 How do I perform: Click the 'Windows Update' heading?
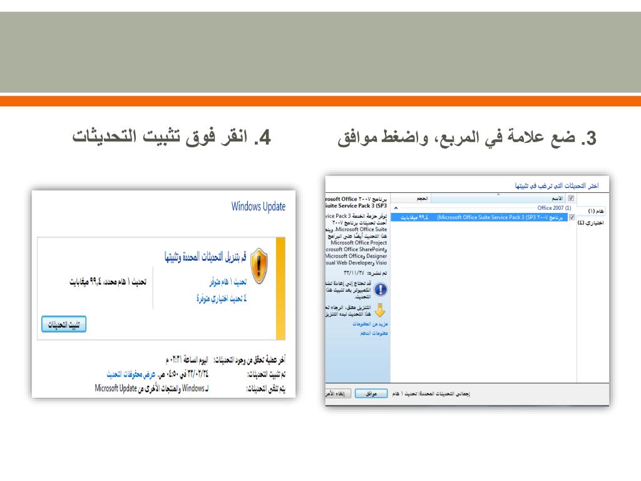coord(259,207)
